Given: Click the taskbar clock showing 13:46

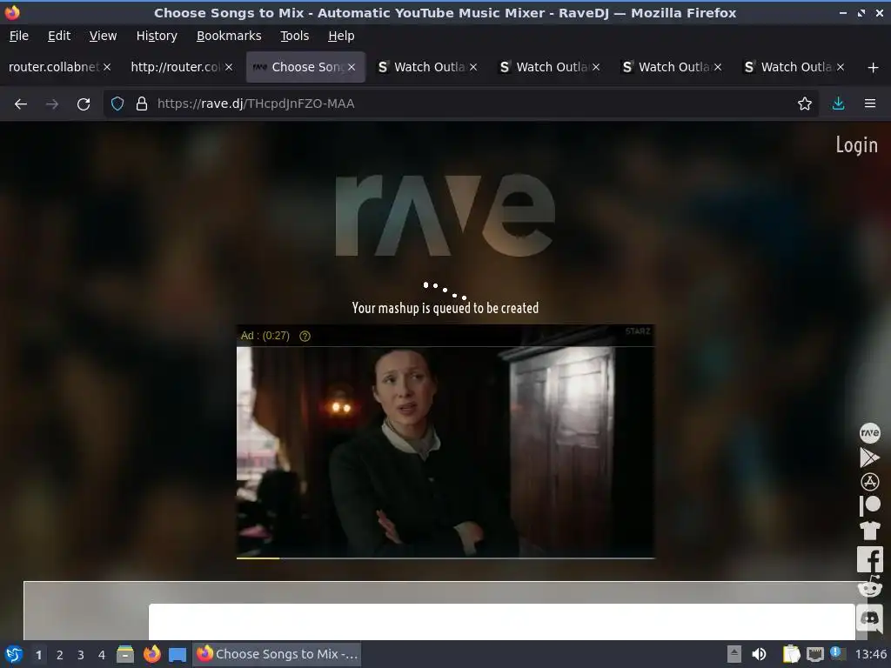Looking at the screenshot, I should [x=870, y=654].
